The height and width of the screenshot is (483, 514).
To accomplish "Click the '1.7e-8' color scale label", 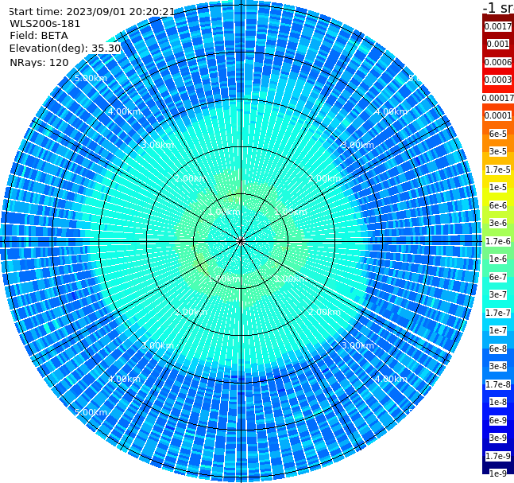I will click(498, 384).
